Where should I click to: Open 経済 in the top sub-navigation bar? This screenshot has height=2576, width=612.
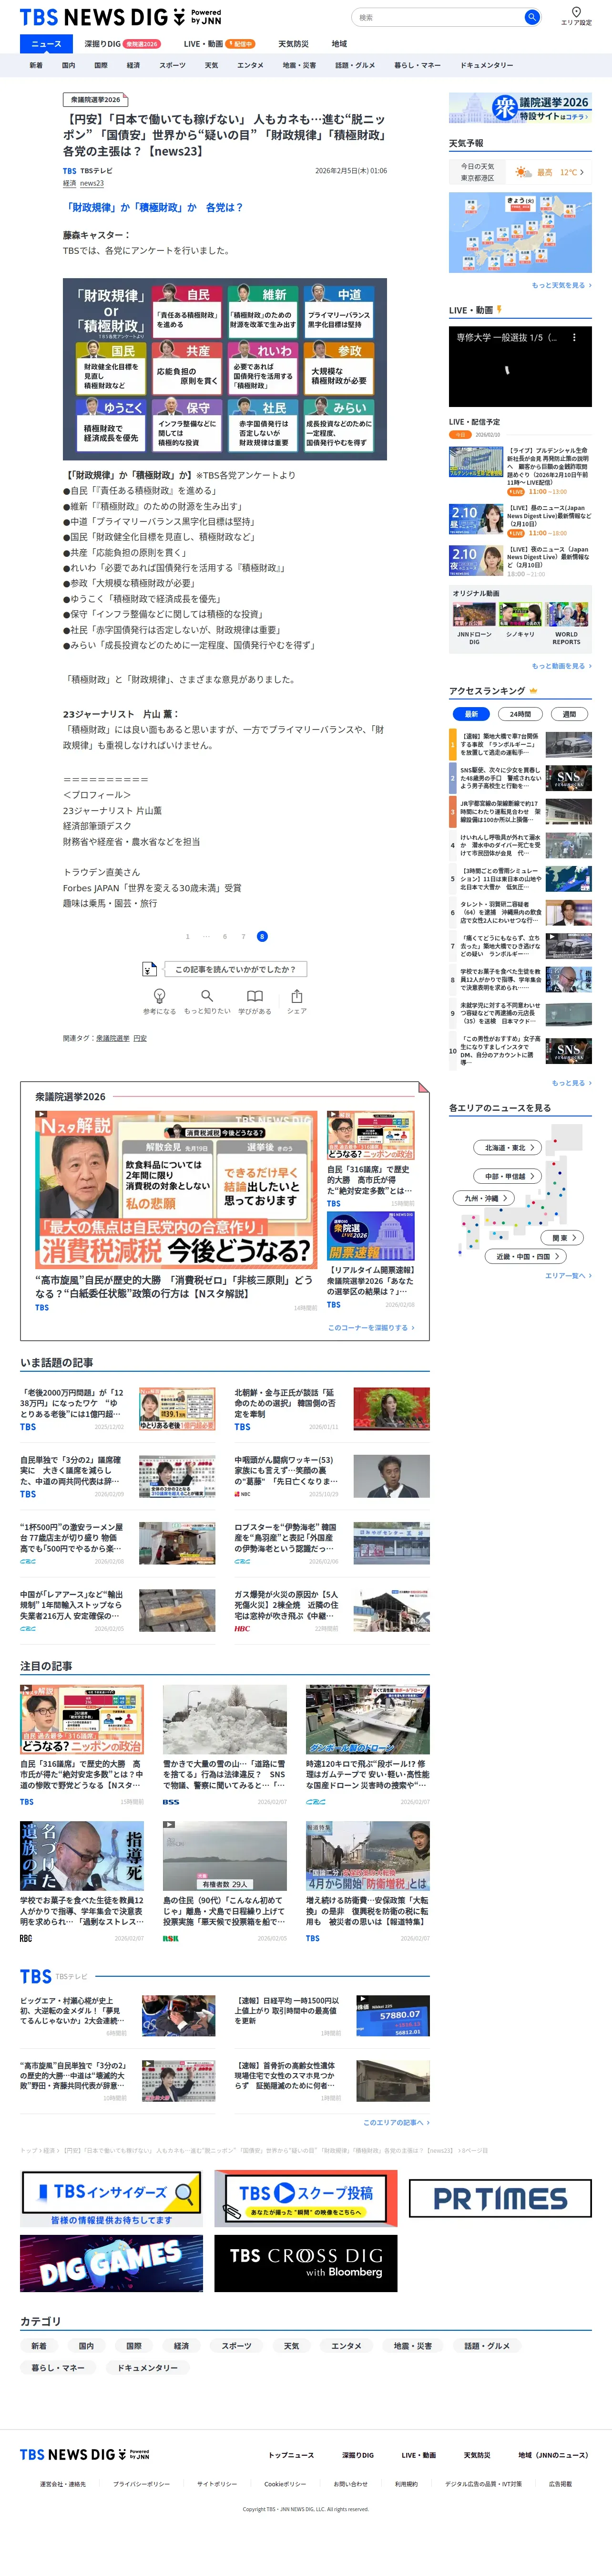pyautogui.click(x=133, y=65)
